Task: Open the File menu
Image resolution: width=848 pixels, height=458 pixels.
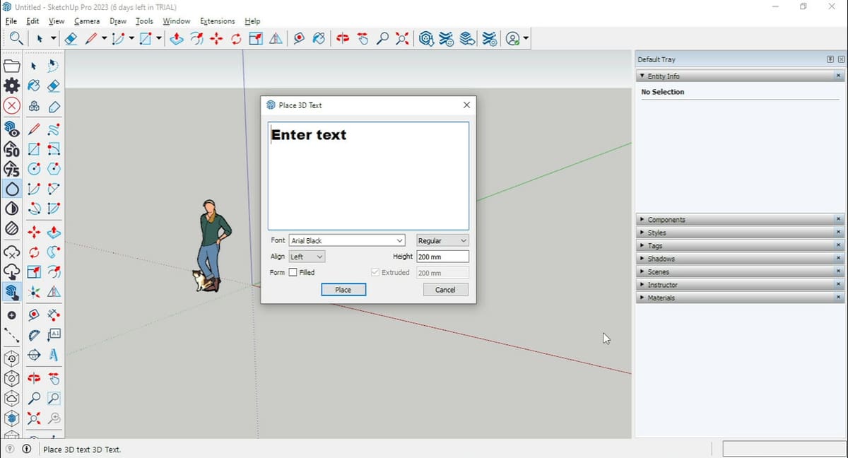Action: [x=11, y=21]
